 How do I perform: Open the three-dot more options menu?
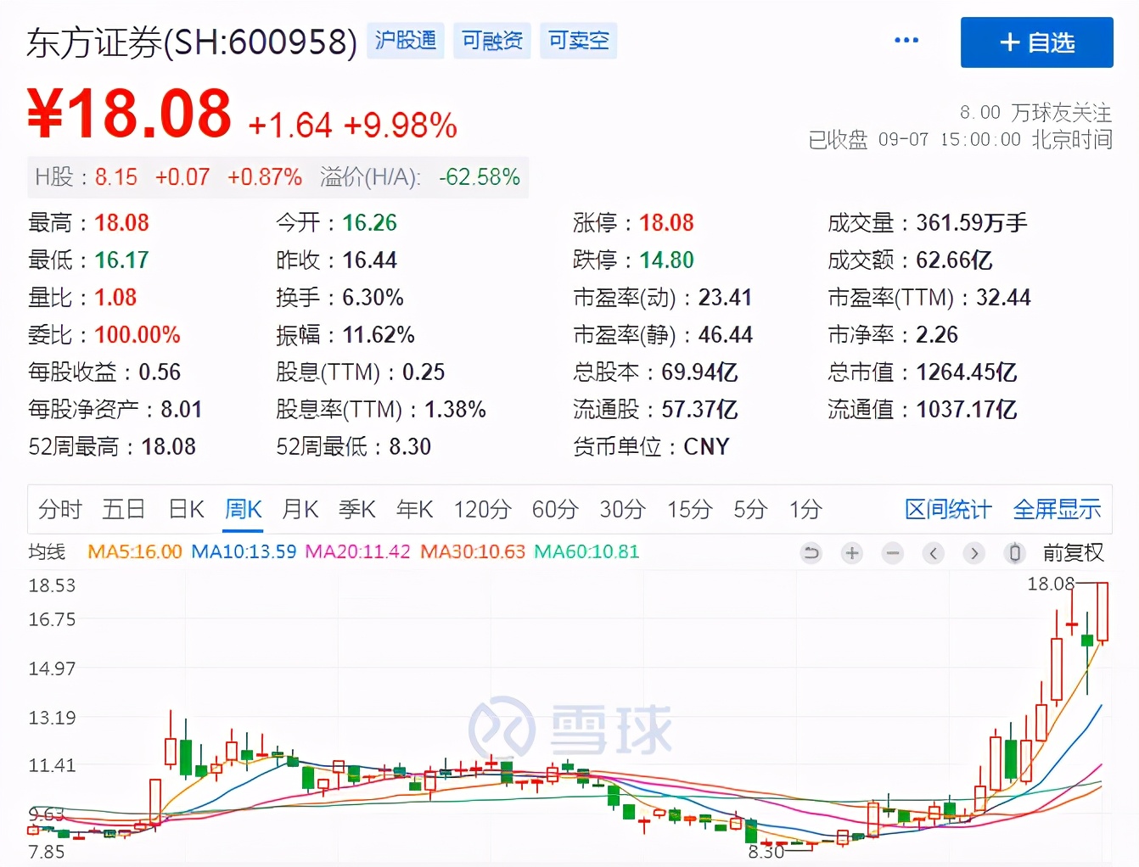tap(906, 41)
